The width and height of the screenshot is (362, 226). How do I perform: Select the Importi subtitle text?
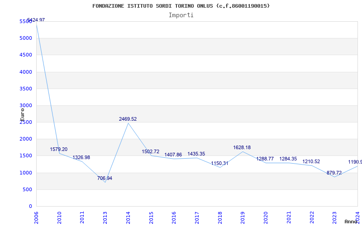click(x=181, y=15)
